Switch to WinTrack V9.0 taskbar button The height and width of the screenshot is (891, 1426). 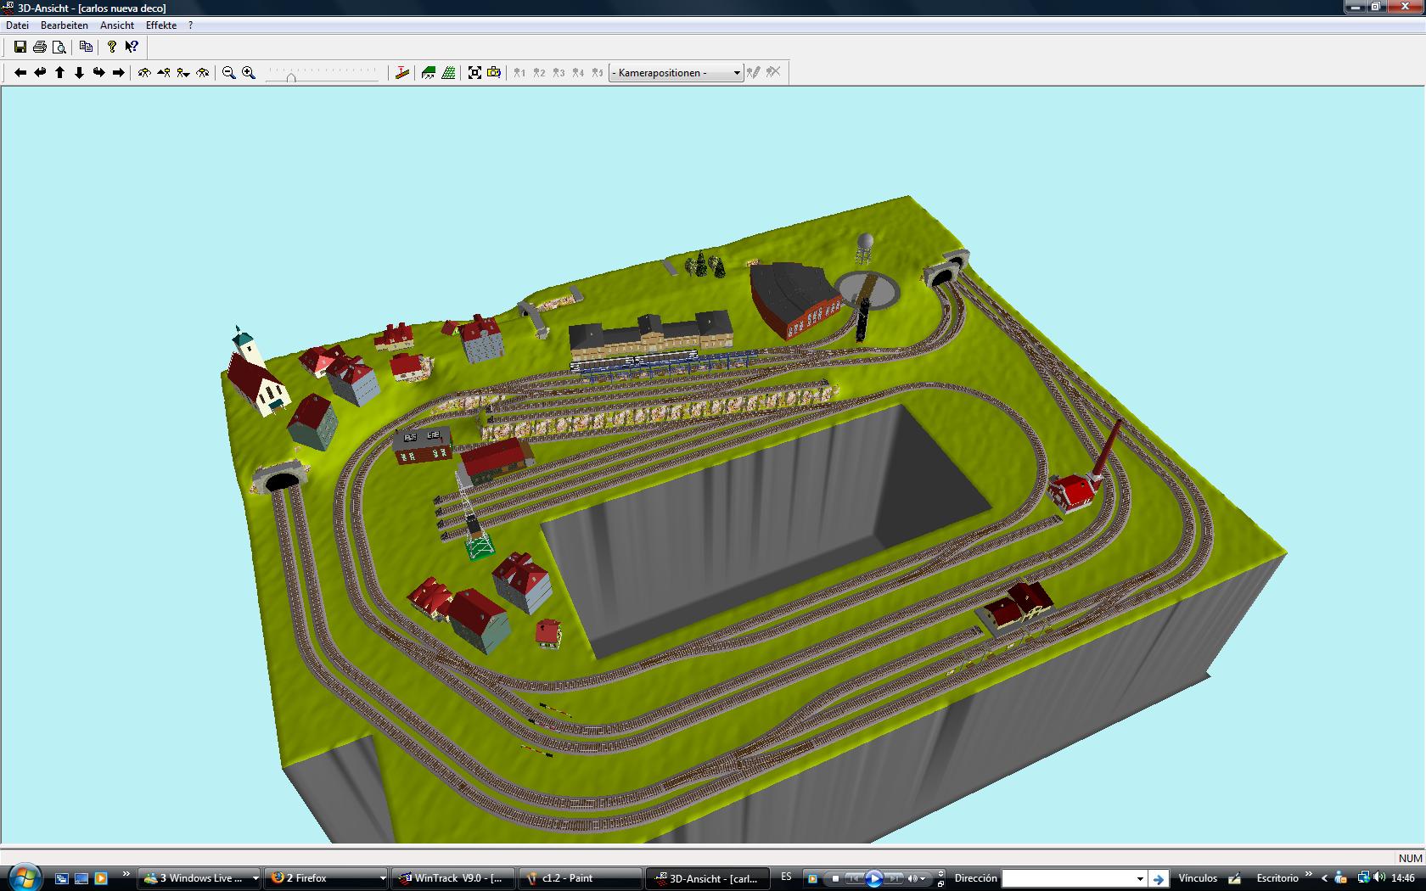point(453,878)
